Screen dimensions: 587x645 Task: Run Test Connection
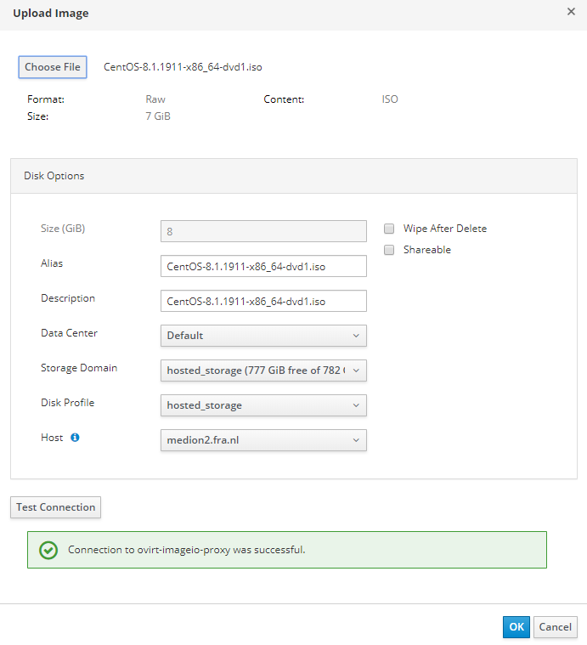point(55,507)
